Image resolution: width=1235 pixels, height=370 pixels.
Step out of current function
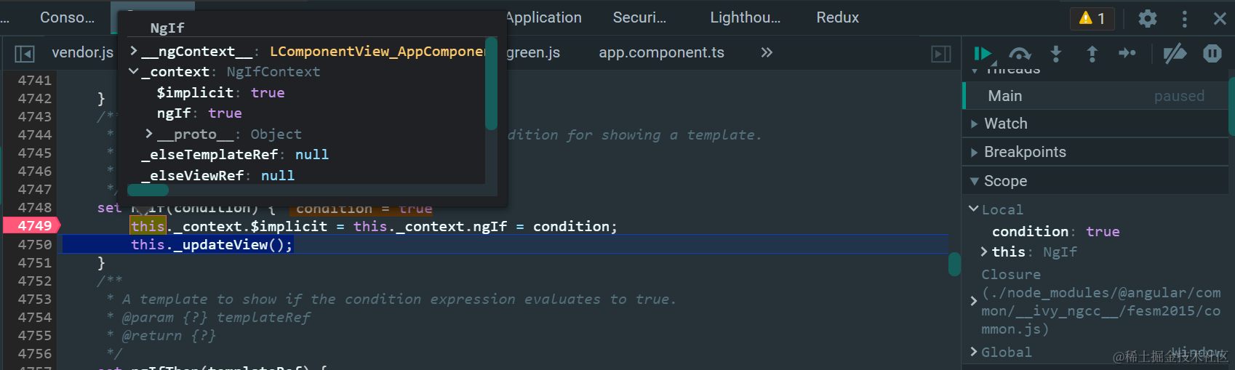coord(1092,53)
